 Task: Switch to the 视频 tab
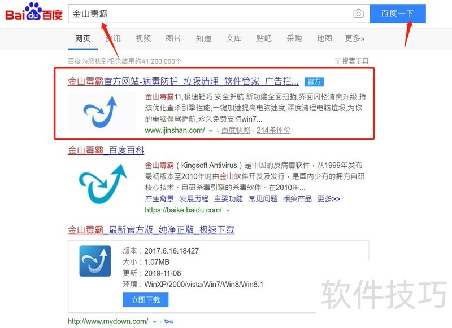(x=143, y=38)
